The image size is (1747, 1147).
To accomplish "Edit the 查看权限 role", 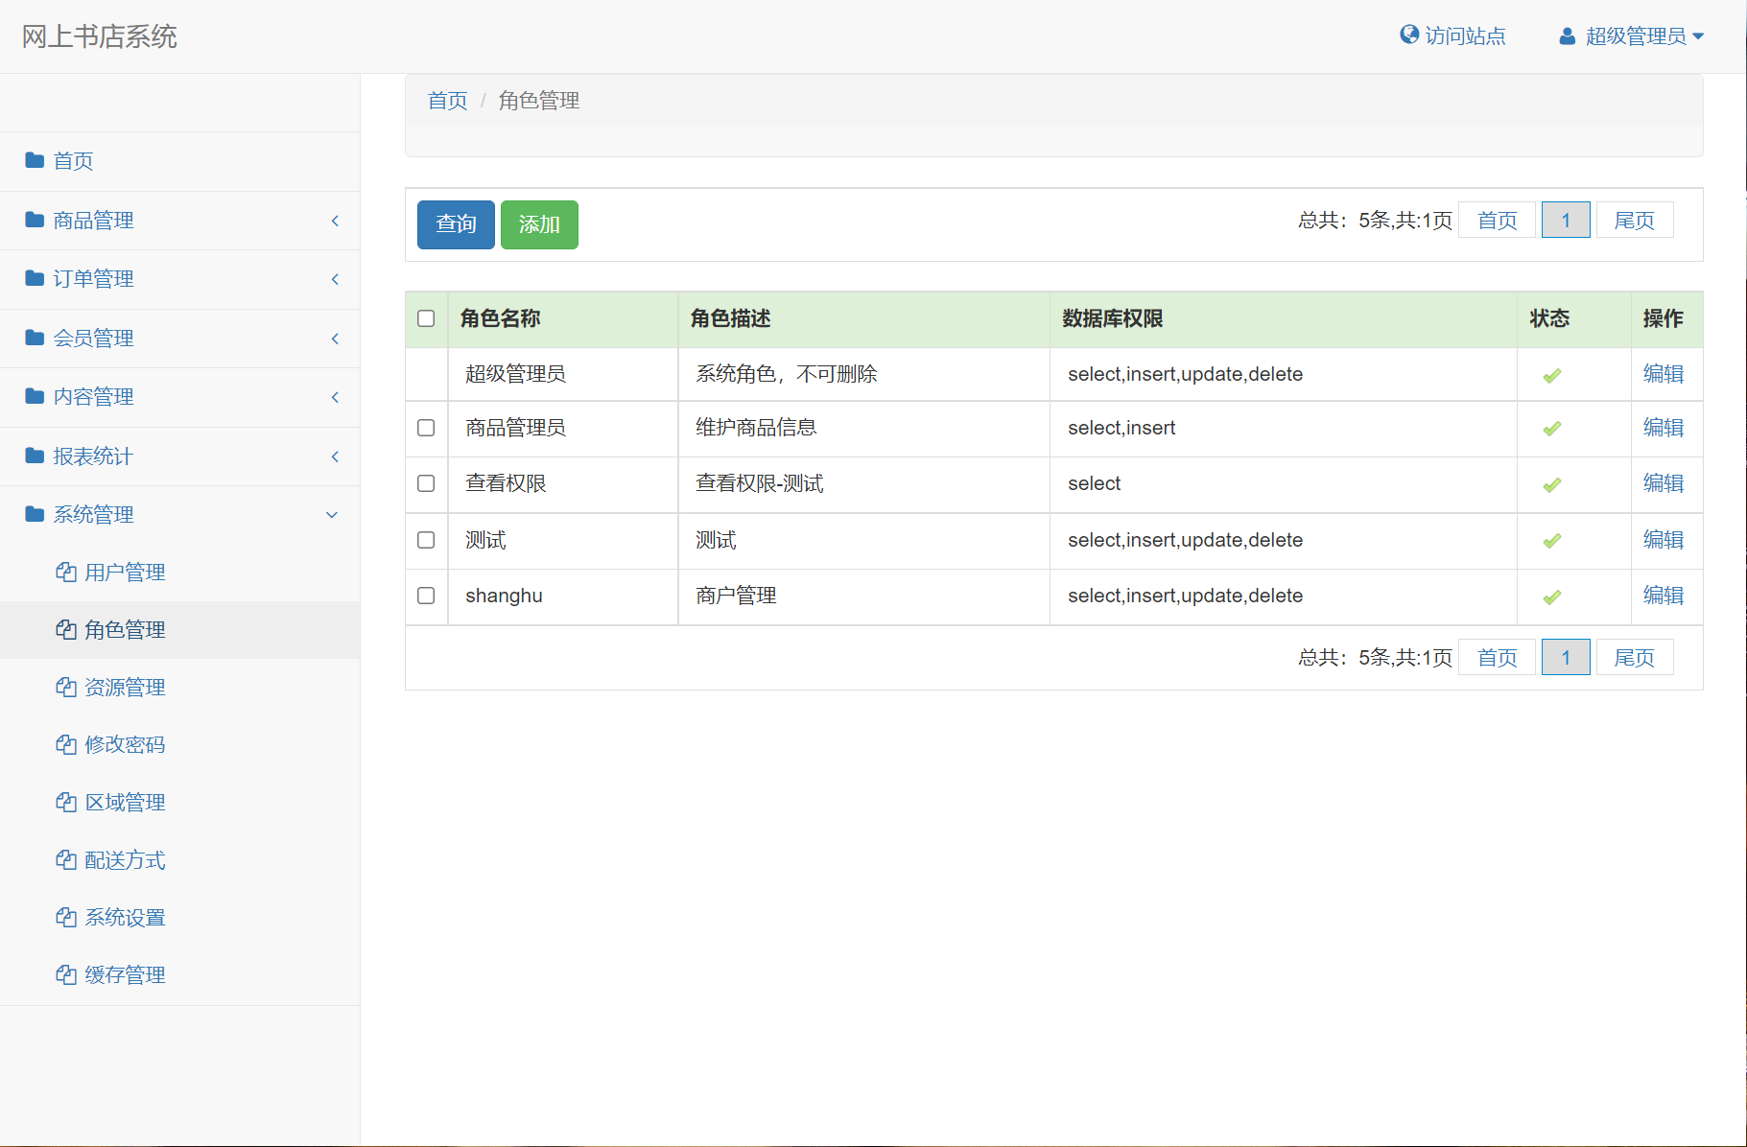I will pyautogui.click(x=1664, y=483).
